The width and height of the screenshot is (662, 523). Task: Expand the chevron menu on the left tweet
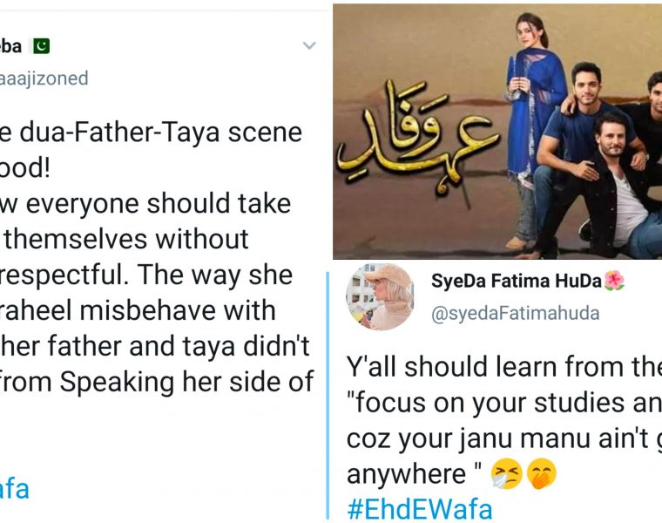309,45
